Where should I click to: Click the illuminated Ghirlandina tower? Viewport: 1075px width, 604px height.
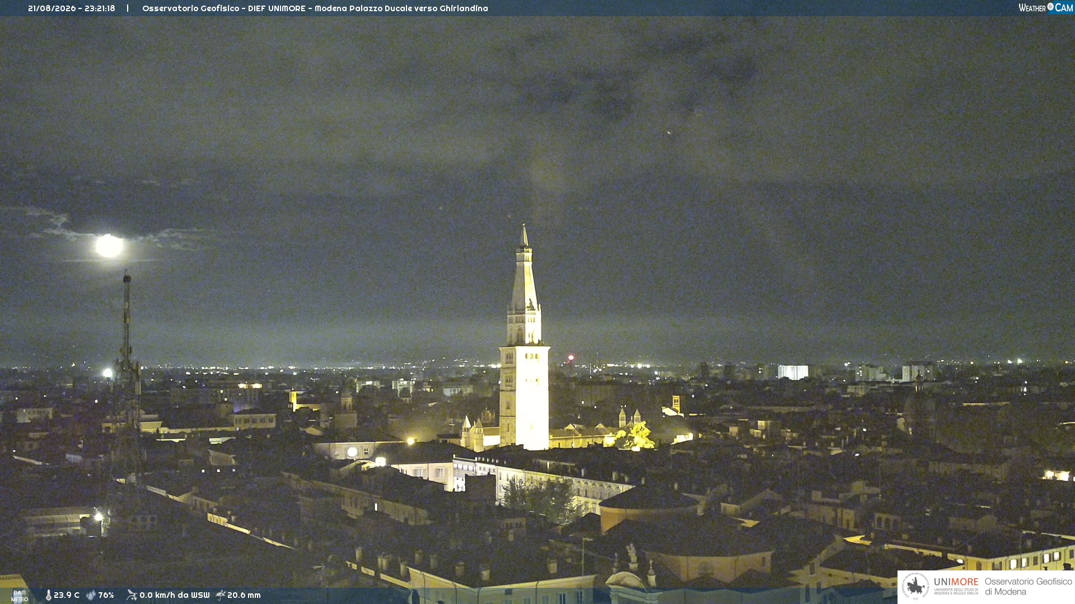[x=524, y=341]
